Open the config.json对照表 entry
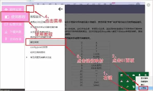Viewport: 153px width, 91px height. point(39,47)
